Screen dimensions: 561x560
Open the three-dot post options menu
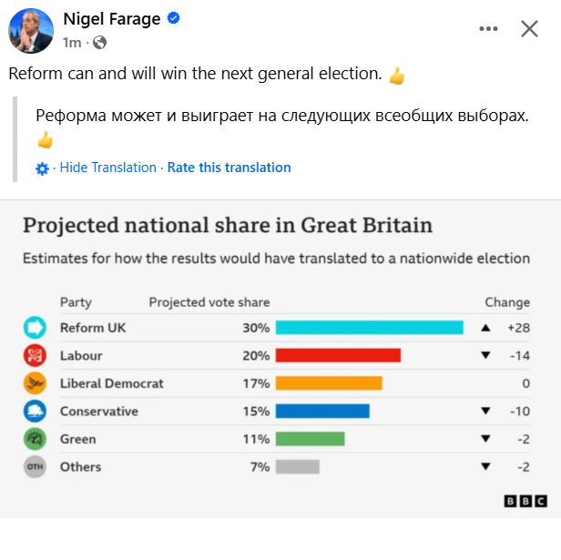(x=488, y=28)
